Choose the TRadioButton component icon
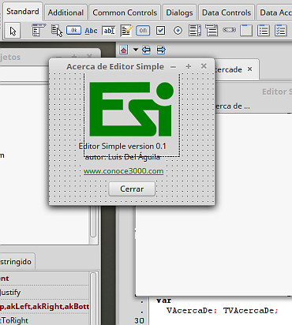Screen dimensions: 292x325 click(x=178, y=31)
